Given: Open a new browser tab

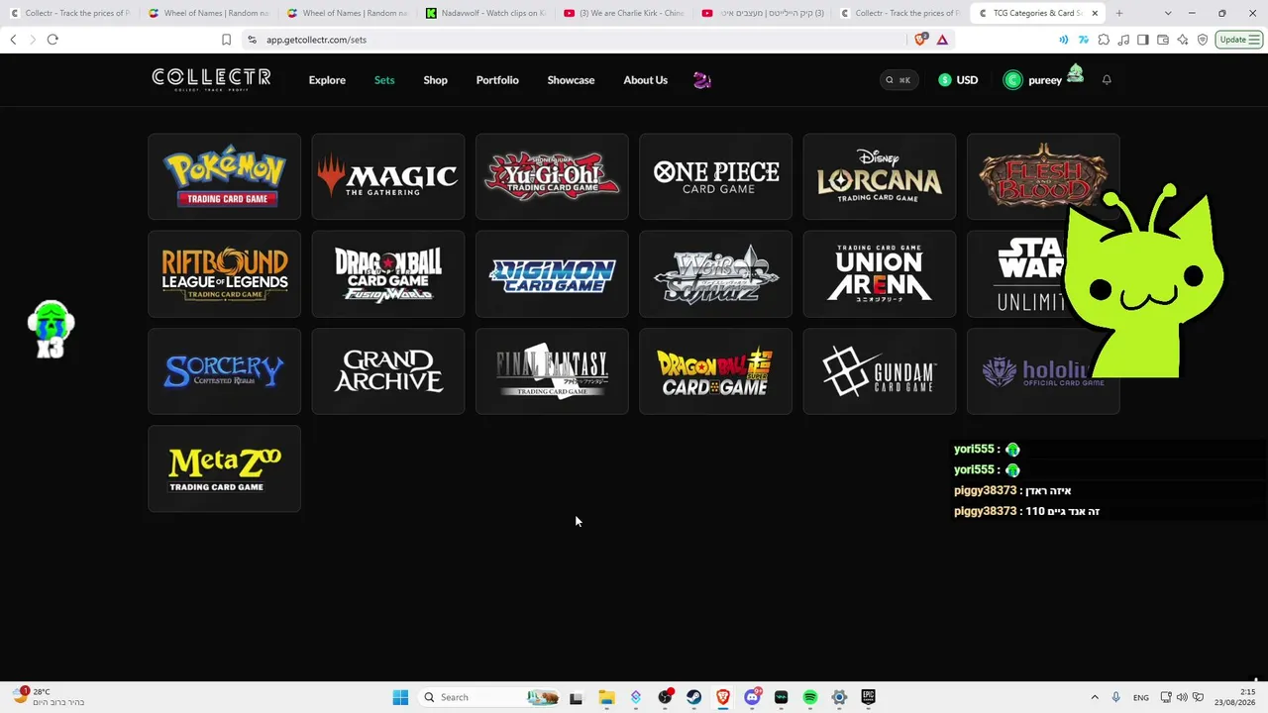Looking at the screenshot, I should tap(1119, 13).
